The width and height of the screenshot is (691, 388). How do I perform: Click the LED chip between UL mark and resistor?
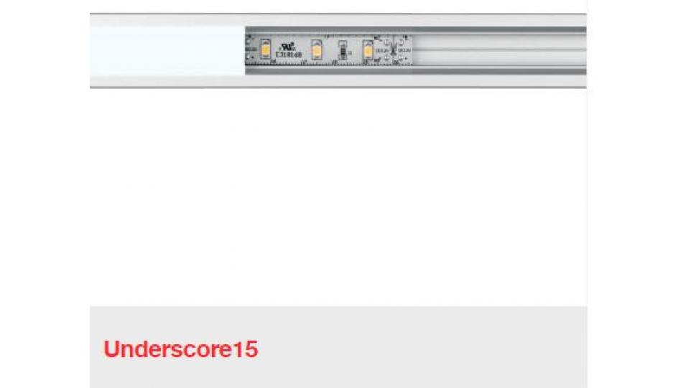316,49
